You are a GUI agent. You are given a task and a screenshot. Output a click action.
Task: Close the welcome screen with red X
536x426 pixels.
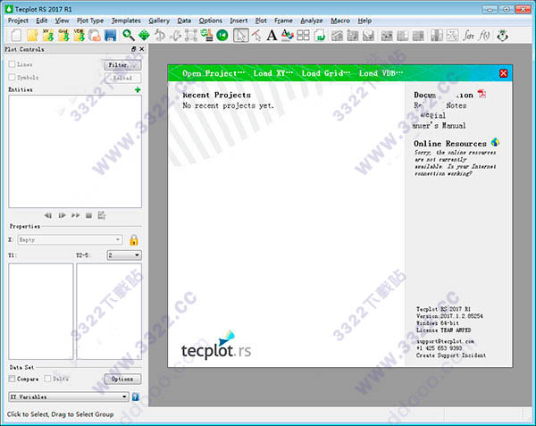[x=503, y=73]
